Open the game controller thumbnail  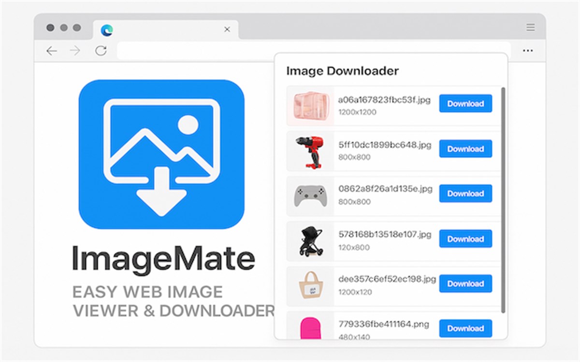click(310, 196)
